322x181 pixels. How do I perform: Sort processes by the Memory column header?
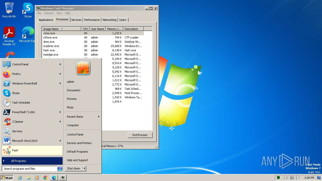click(x=114, y=29)
